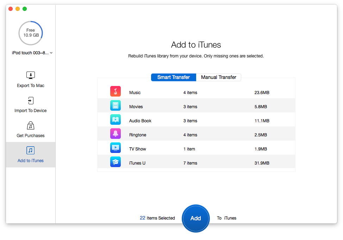
Task: Click the Movies film strip icon
Action: coord(116,105)
